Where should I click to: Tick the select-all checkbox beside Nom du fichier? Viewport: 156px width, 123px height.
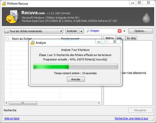pyautogui.click(x=7, y=39)
